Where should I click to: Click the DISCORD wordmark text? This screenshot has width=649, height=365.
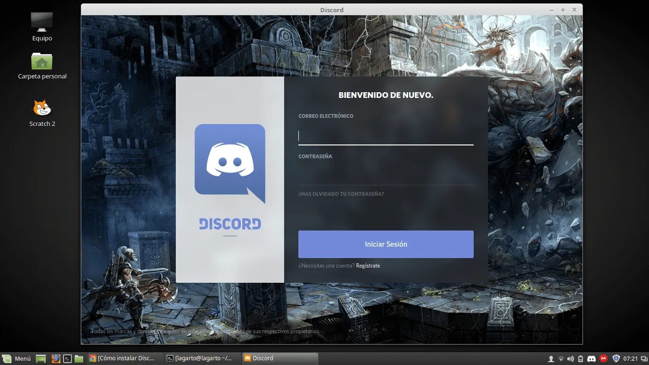tap(230, 224)
